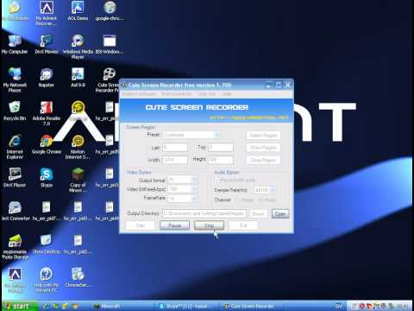Open My Network Places icon

point(15,80)
